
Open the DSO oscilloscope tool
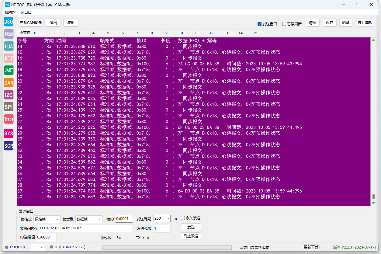9,22
